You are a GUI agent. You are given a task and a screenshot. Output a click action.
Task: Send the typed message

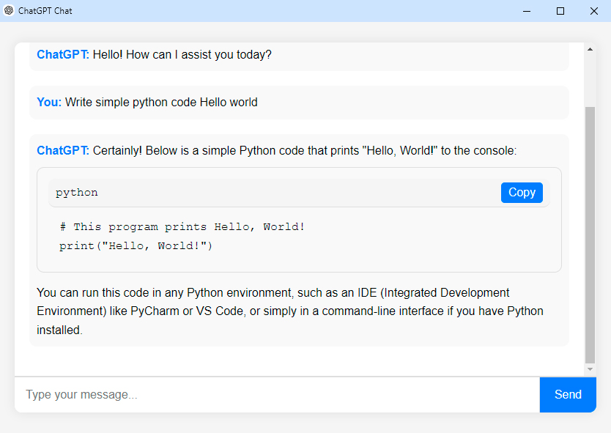click(x=568, y=395)
